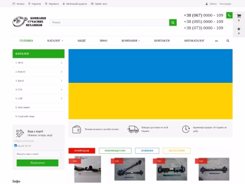This screenshot has width=245, height=184.
Task: Click the Переваги trophy icon
Action: coord(46,4)
